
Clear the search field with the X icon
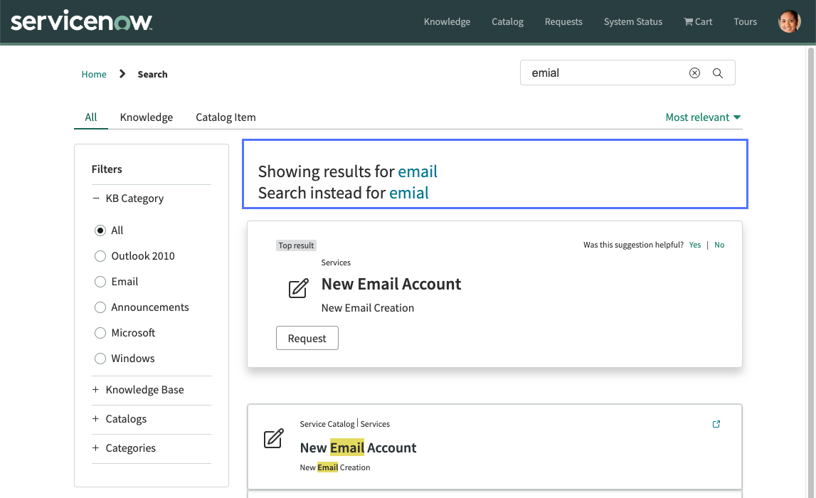click(x=694, y=73)
